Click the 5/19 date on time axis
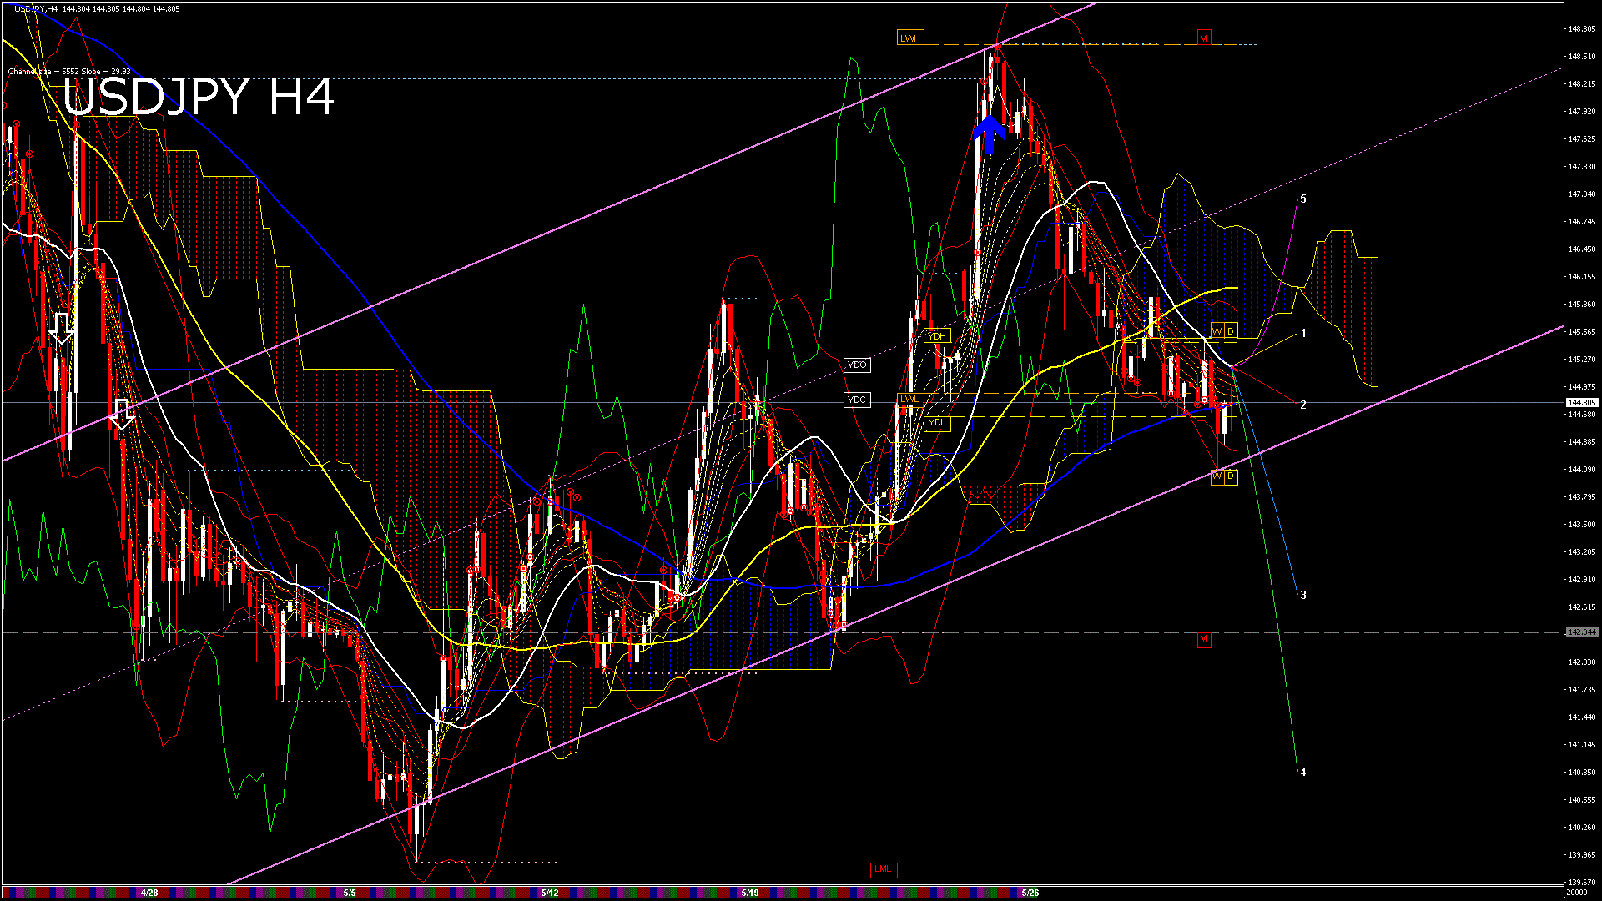 (x=749, y=893)
